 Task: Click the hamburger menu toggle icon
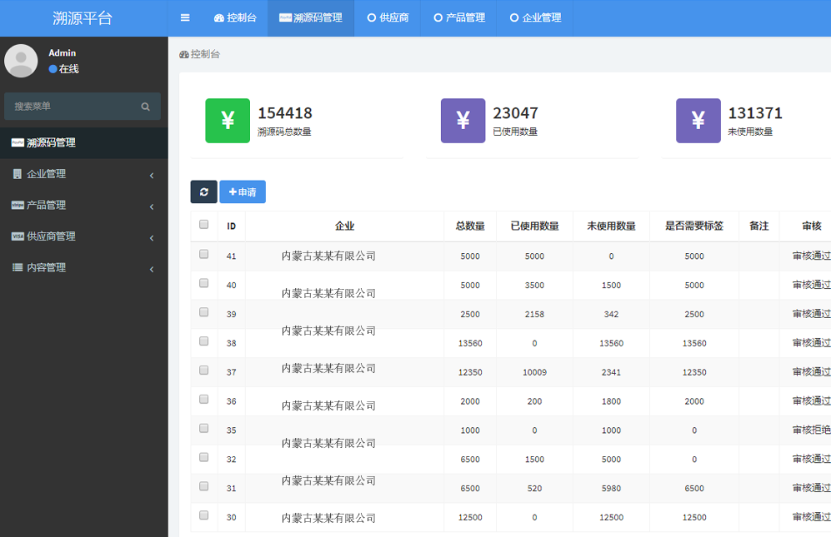(x=185, y=17)
